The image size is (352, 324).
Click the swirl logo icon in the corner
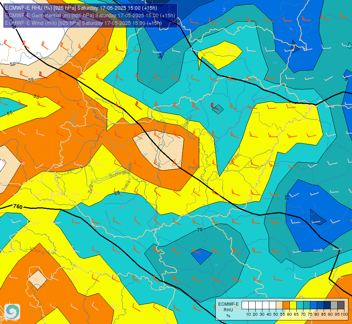pos(12,312)
